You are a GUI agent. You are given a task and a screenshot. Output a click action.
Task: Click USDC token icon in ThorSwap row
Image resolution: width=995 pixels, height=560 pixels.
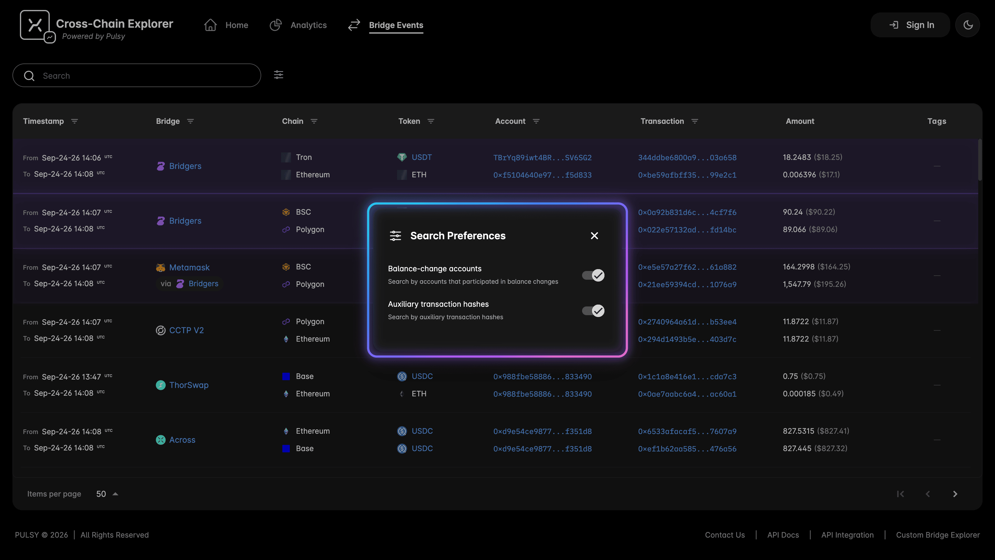[x=402, y=376]
